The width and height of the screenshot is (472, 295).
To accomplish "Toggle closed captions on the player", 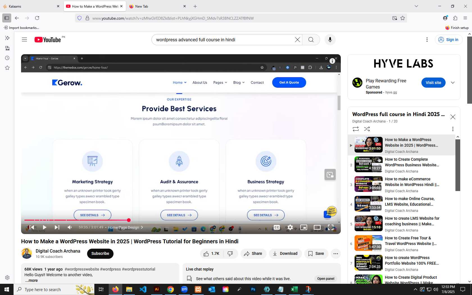I will coord(277,227).
